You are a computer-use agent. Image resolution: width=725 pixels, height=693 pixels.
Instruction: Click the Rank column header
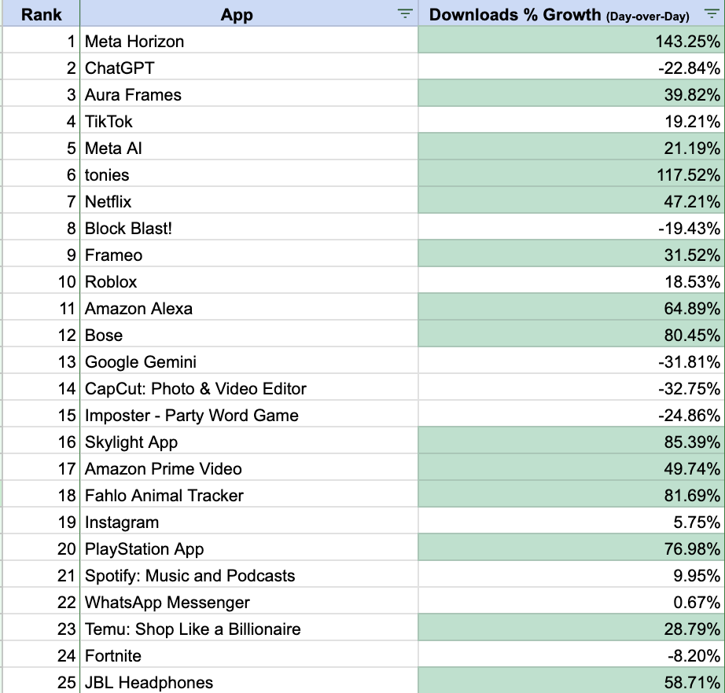(x=41, y=14)
